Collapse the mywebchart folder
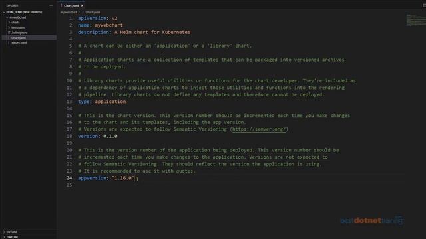 7,17
